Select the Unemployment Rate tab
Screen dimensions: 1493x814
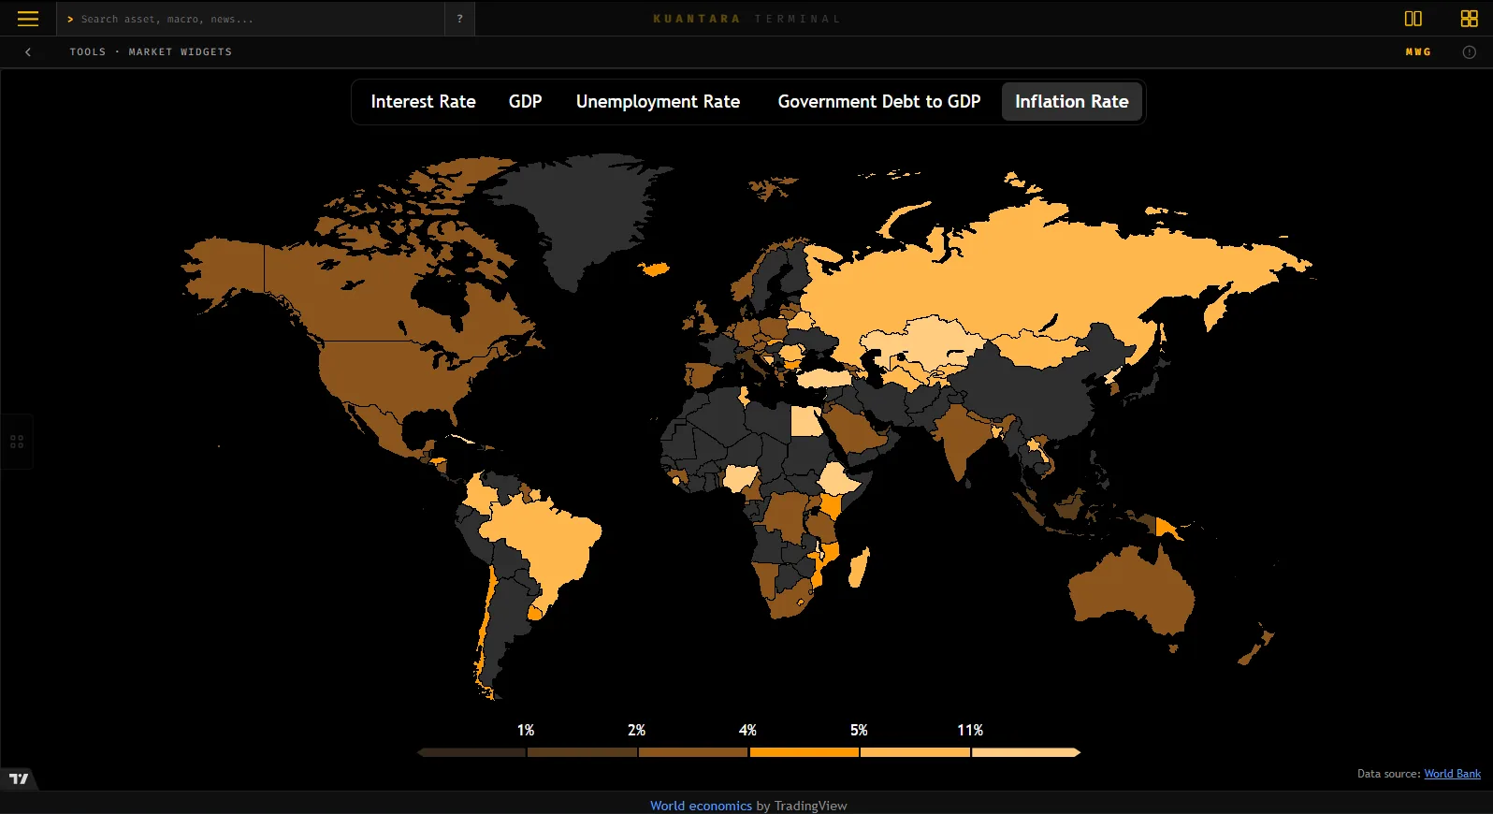click(x=658, y=102)
